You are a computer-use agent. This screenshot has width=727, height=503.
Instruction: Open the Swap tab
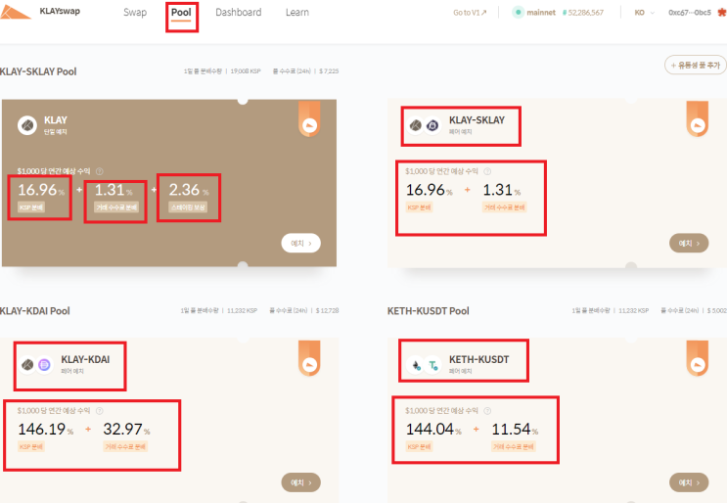pos(135,13)
